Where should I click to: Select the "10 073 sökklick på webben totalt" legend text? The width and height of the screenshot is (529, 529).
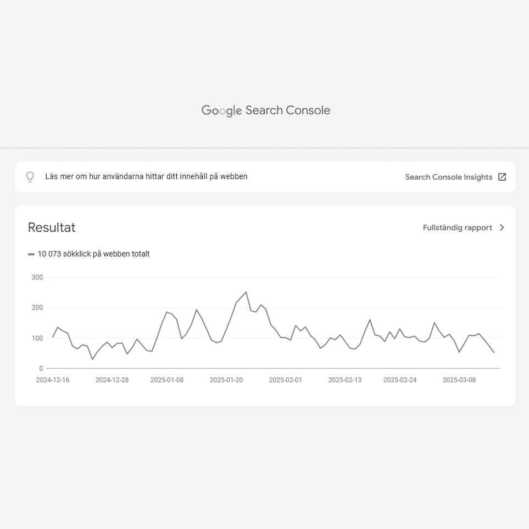(x=93, y=254)
